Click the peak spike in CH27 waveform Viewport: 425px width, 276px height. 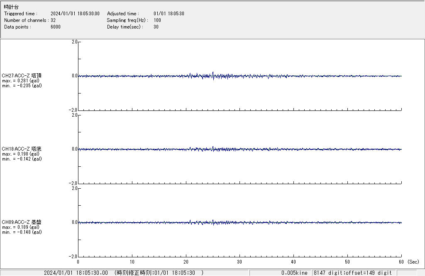point(213,73)
